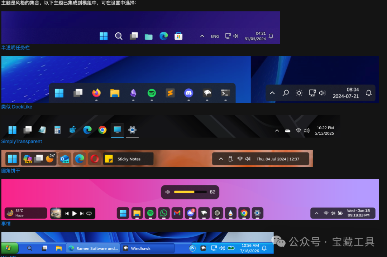Click the Ramen Software and... taskbar button

[x=93, y=248]
